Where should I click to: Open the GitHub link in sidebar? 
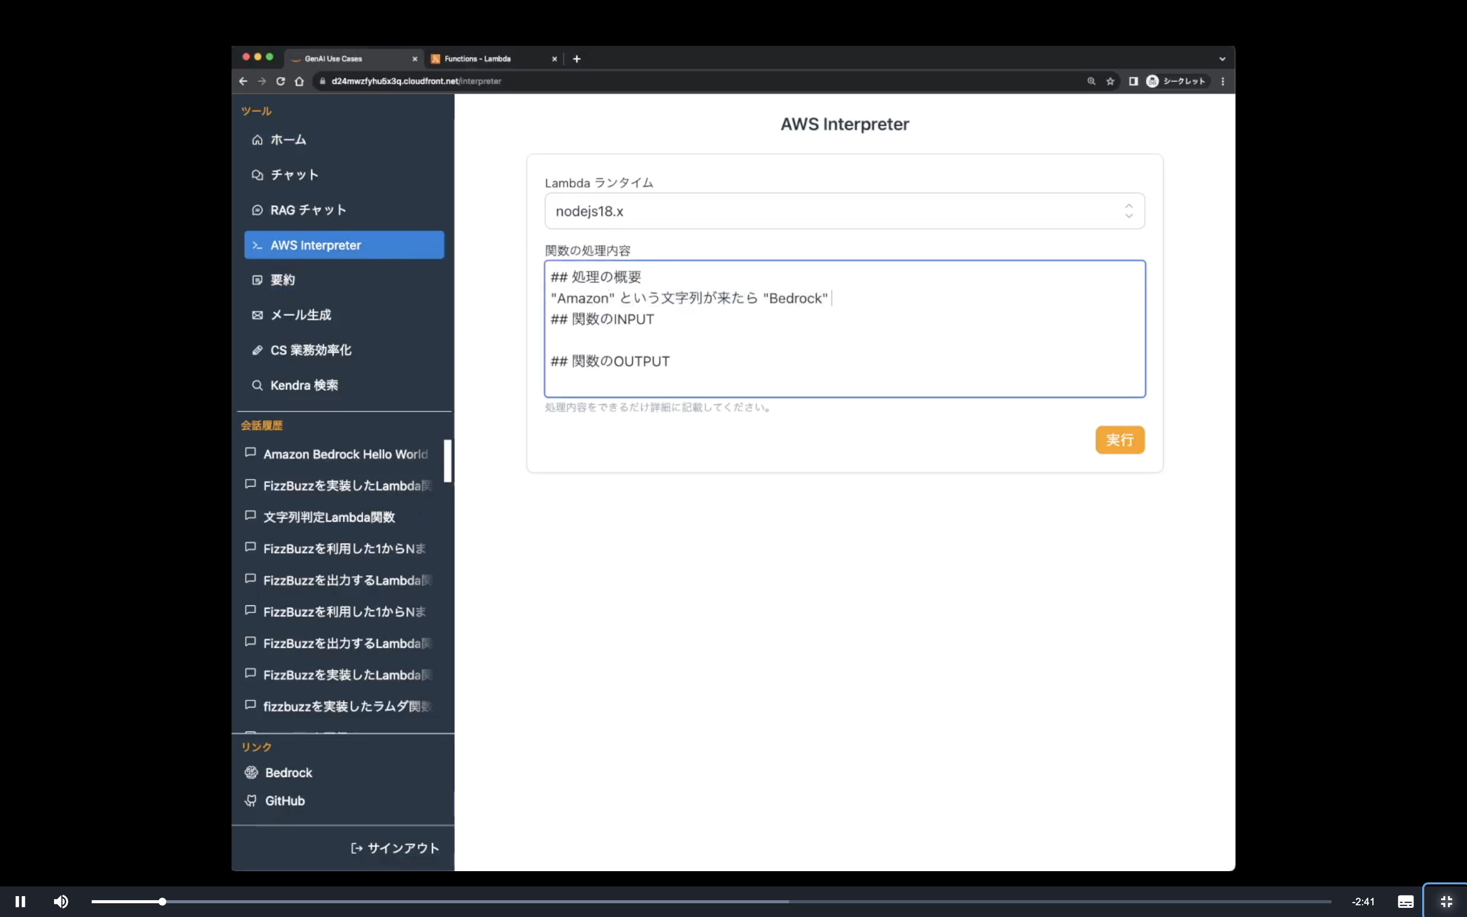click(284, 800)
